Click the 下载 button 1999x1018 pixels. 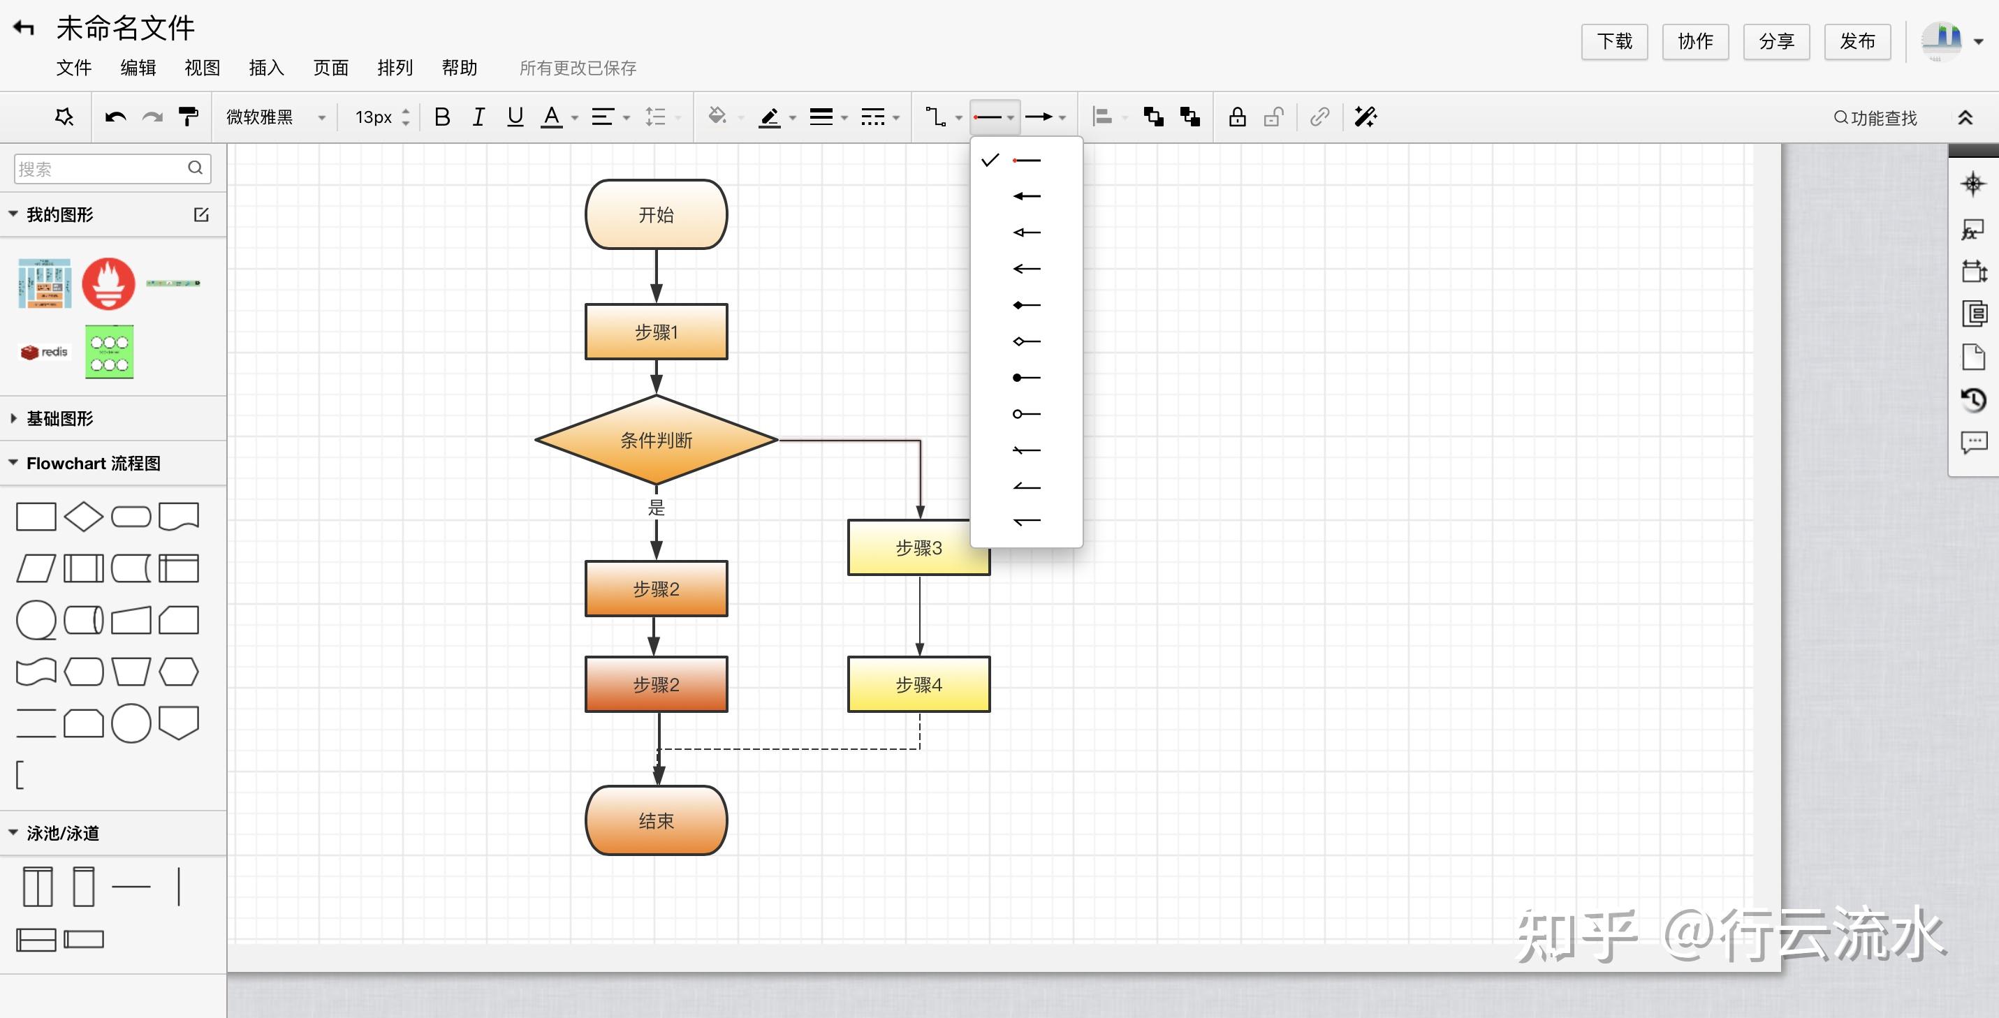coord(1614,41)
